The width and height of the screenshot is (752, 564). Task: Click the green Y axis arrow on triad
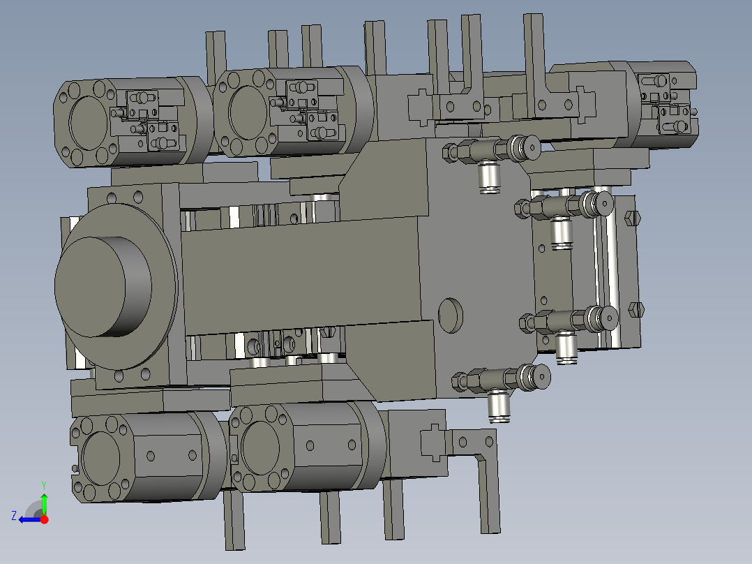click(44, 503)
